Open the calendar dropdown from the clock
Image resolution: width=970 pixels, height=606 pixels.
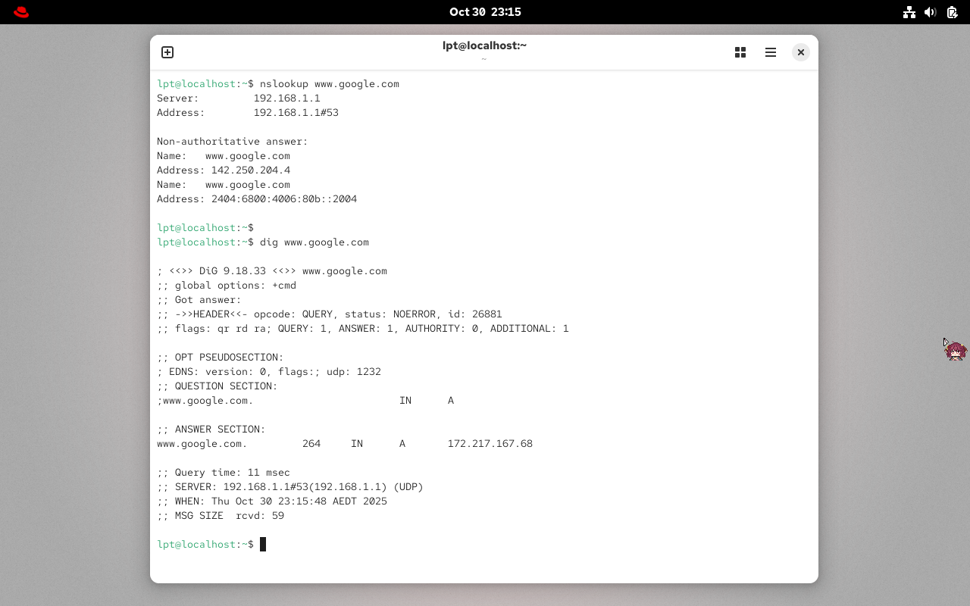(x=484, y=11)
